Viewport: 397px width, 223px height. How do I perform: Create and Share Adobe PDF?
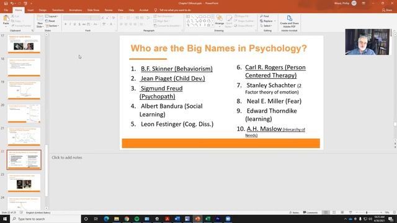point(289,21)
